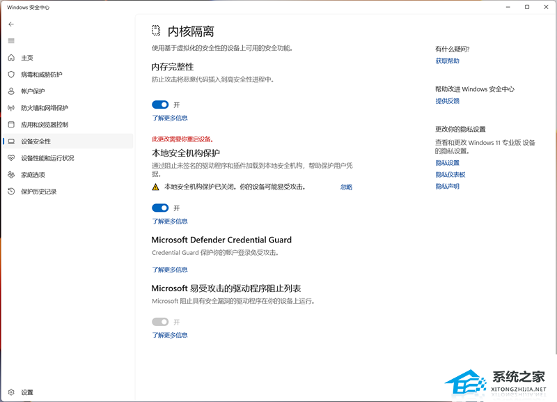The width and height of the screenshot is (557, 402).
Task: Open 家庭选项 section
Action: [33, 174]
